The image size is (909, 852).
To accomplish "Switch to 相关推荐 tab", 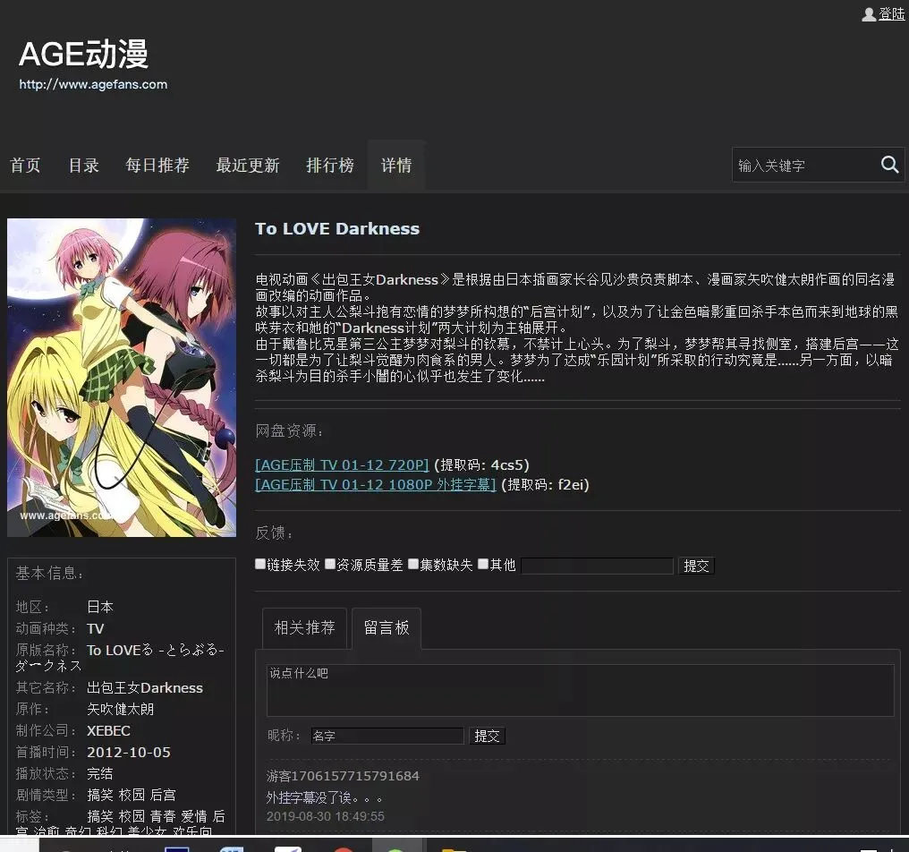I will point(305,628).
